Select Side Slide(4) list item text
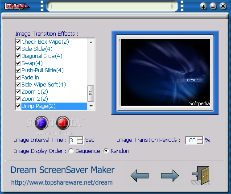231x194 pixels. (x=37, y=49)
